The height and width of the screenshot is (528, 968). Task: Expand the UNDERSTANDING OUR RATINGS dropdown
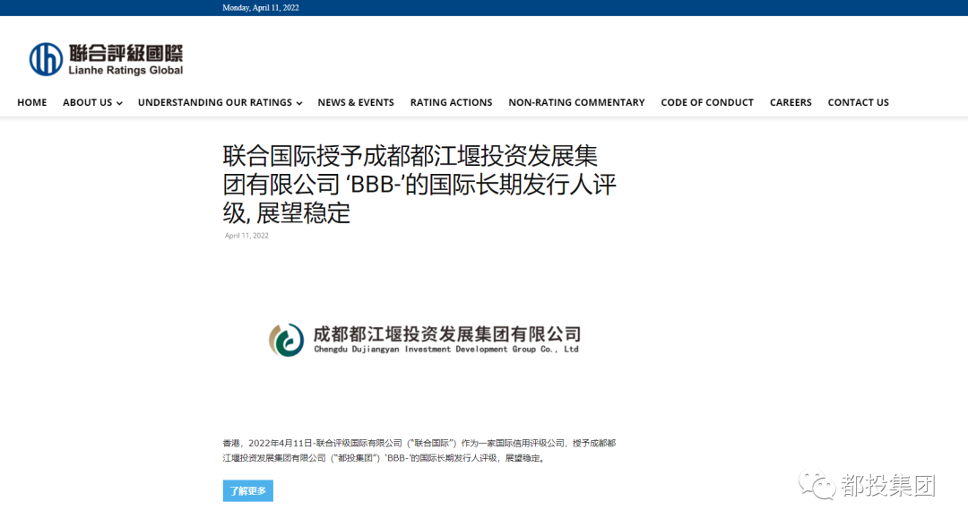point(214,102)
